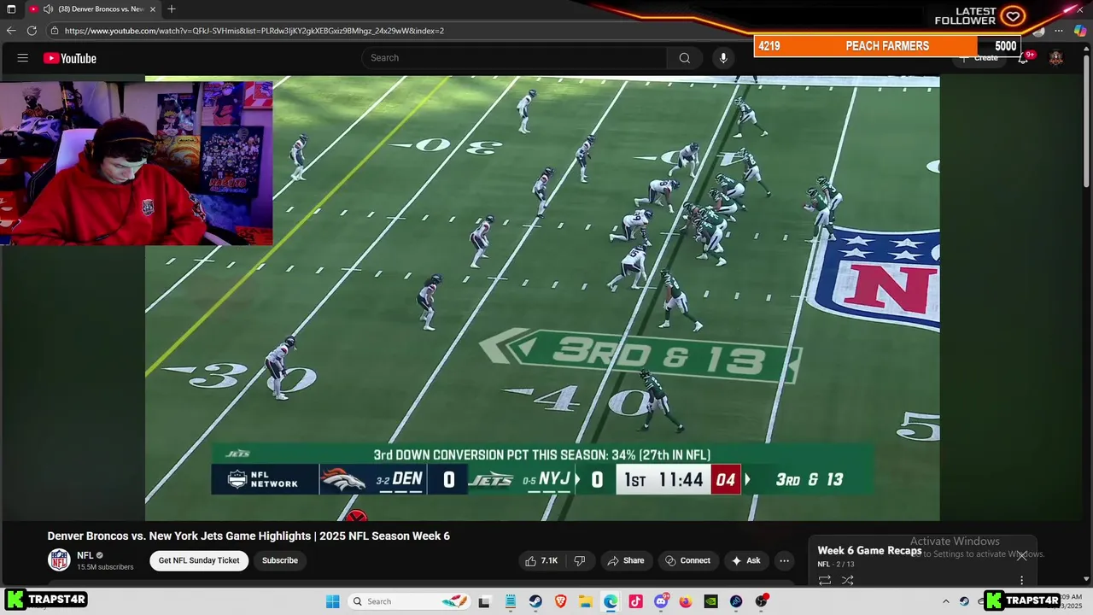Click the Share button
The width and height of the screenshot is (1093, 615).
[x=626, y=560]
